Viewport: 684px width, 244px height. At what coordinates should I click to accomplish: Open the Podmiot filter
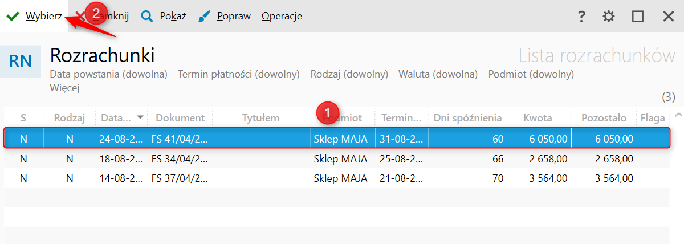tap(531, 74)
